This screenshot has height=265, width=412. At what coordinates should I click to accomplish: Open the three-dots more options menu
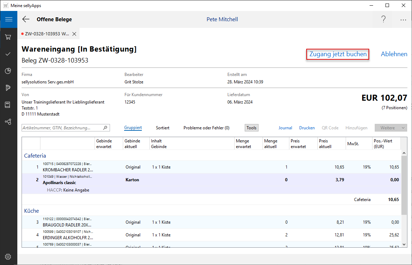403,20
